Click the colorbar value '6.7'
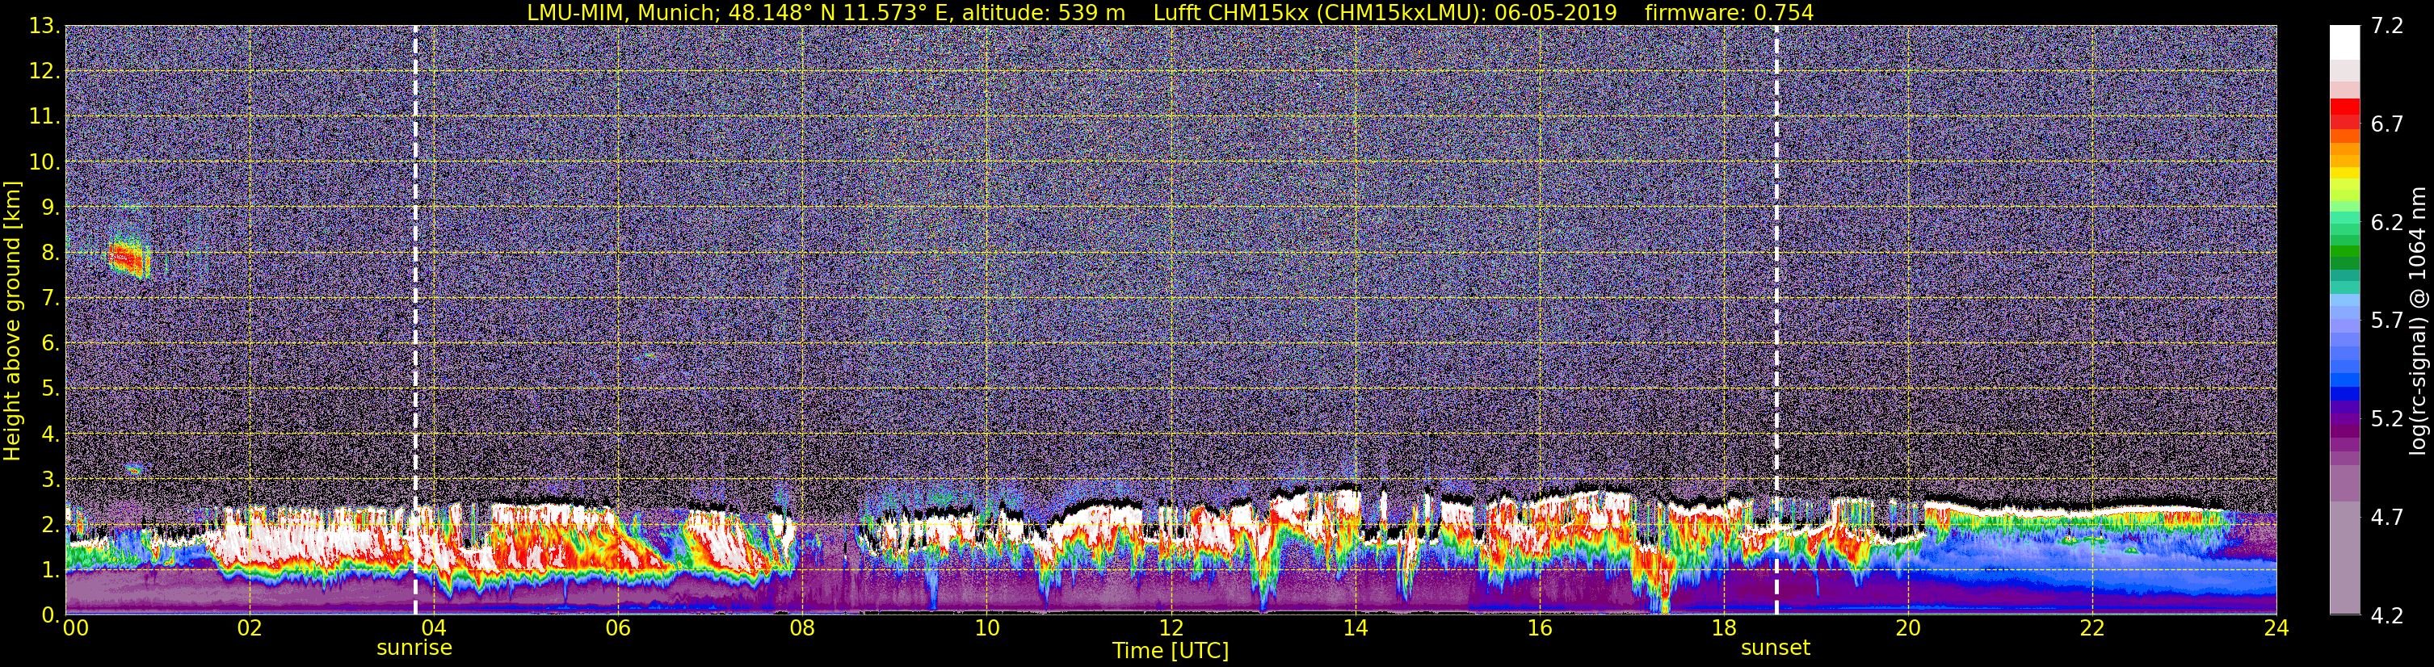This screenshot has width=2434, height=667. point(2387,124)
